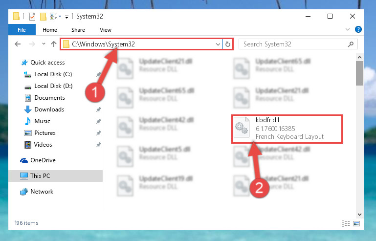Unpin Pictures from Quick access
The width and height of the screenshot is (376, 241).
point(98,133)
